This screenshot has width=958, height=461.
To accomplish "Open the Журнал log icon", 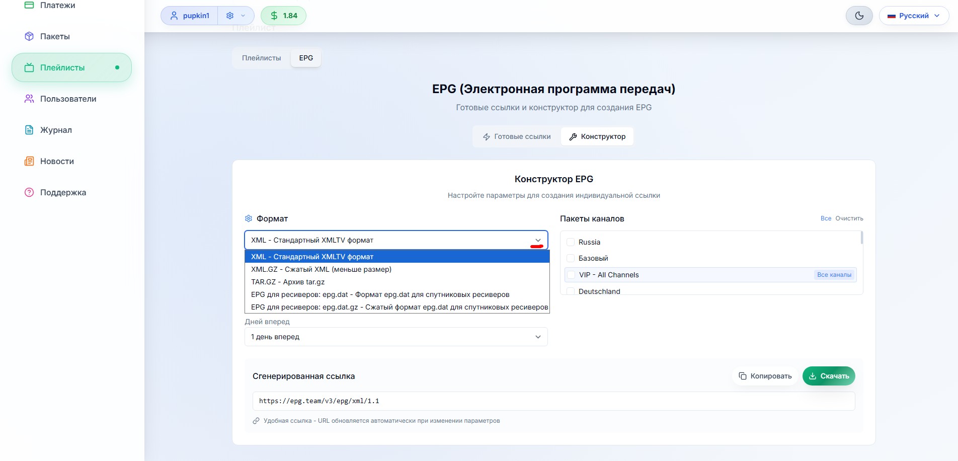I will pos(30,130).
